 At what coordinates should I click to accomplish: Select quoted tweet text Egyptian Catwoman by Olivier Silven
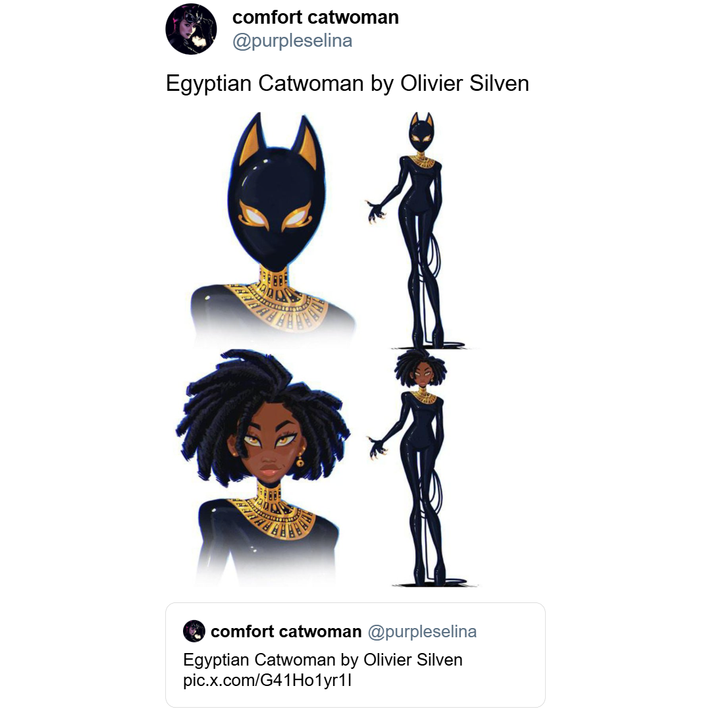pyautogui.click(x=323, y=660)
